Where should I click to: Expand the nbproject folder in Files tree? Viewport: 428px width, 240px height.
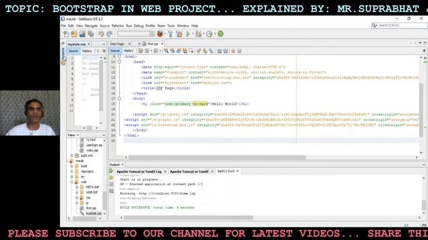pos(72,171)
